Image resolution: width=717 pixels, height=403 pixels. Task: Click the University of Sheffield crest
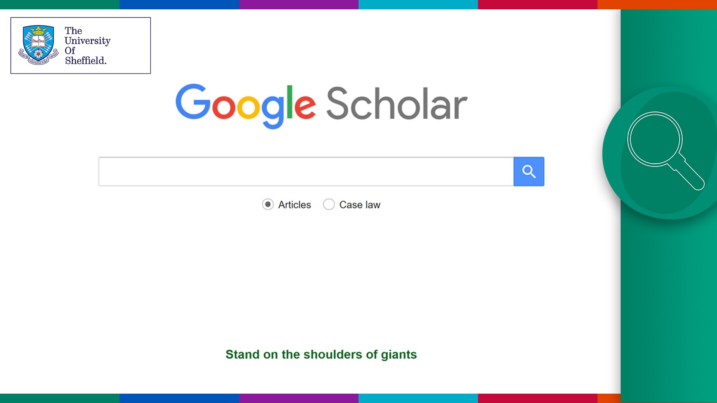click(38, 45)
